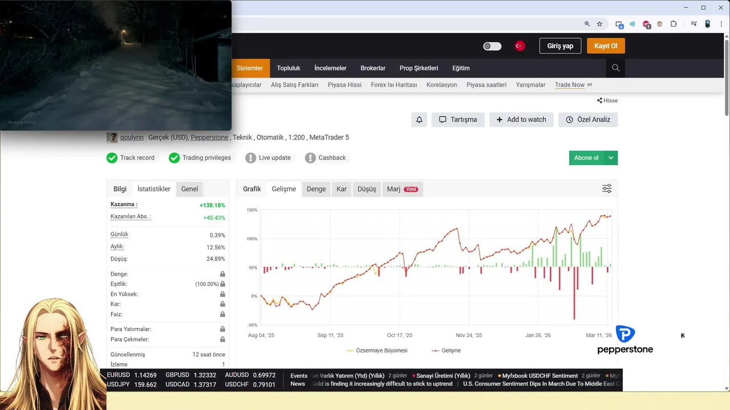Click the lock icon beside Para Çekmeler
Screen dimensions: 730x410
point(222,339)
